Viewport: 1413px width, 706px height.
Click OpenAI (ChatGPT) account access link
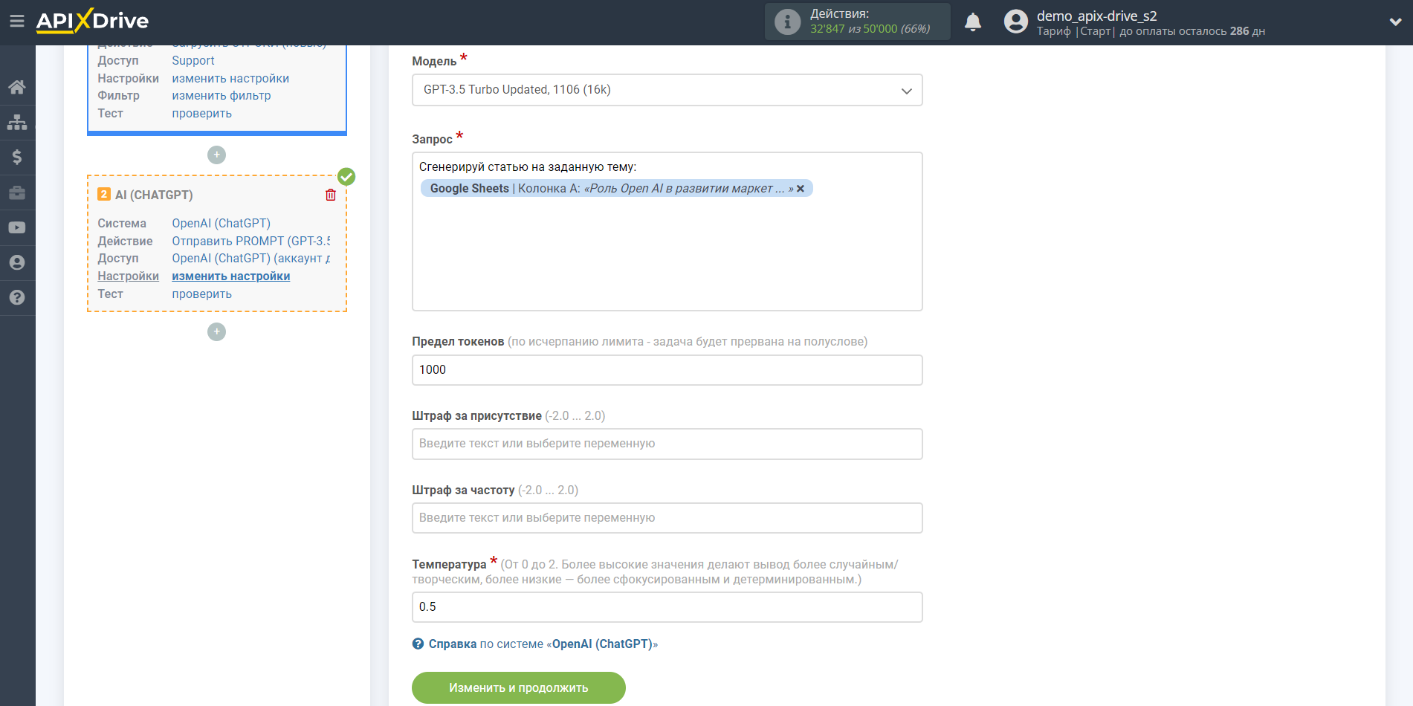[x=251, y=259]
